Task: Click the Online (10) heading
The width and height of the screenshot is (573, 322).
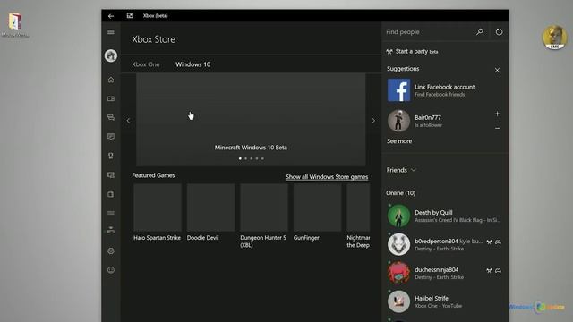Action: click(400, 193)
